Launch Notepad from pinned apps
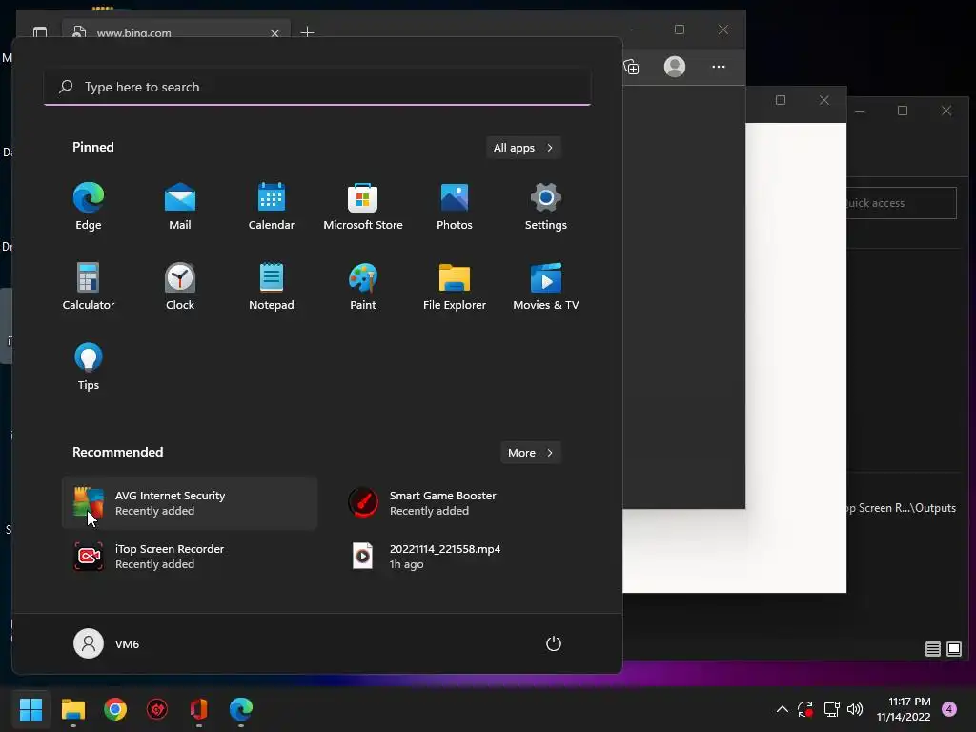Screen dimensions: 976x732 pos(272,286)
